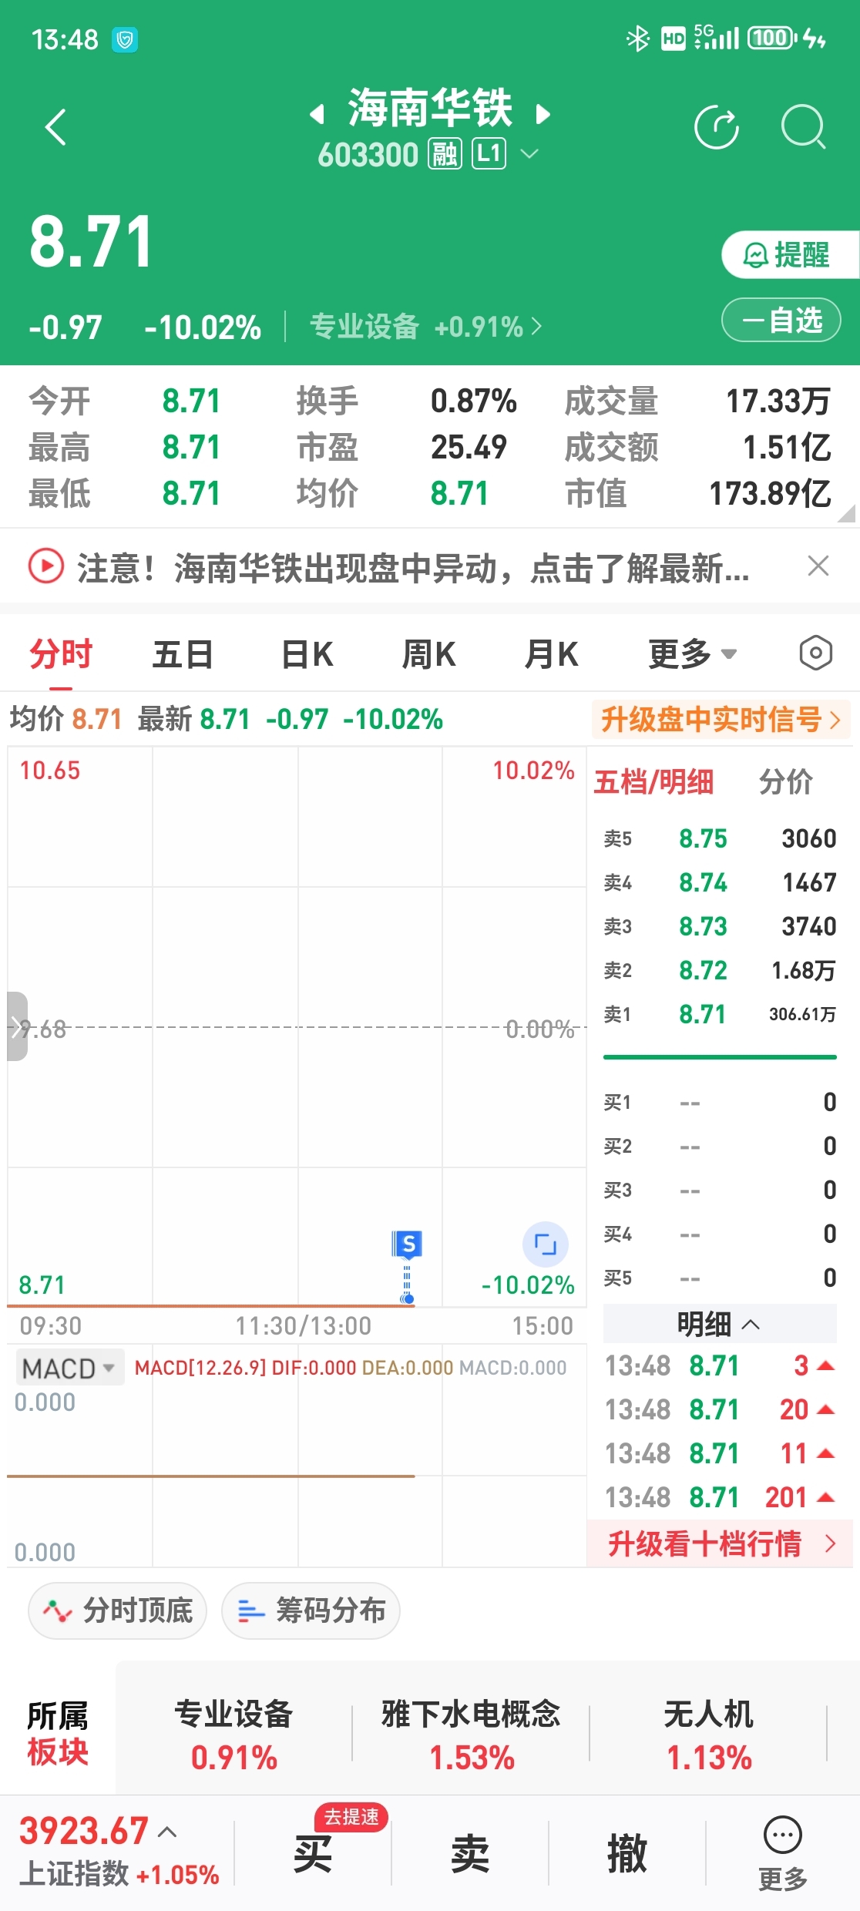Select the 周K chart tab
860x1911 pixels.
click(x=428, y=654)
